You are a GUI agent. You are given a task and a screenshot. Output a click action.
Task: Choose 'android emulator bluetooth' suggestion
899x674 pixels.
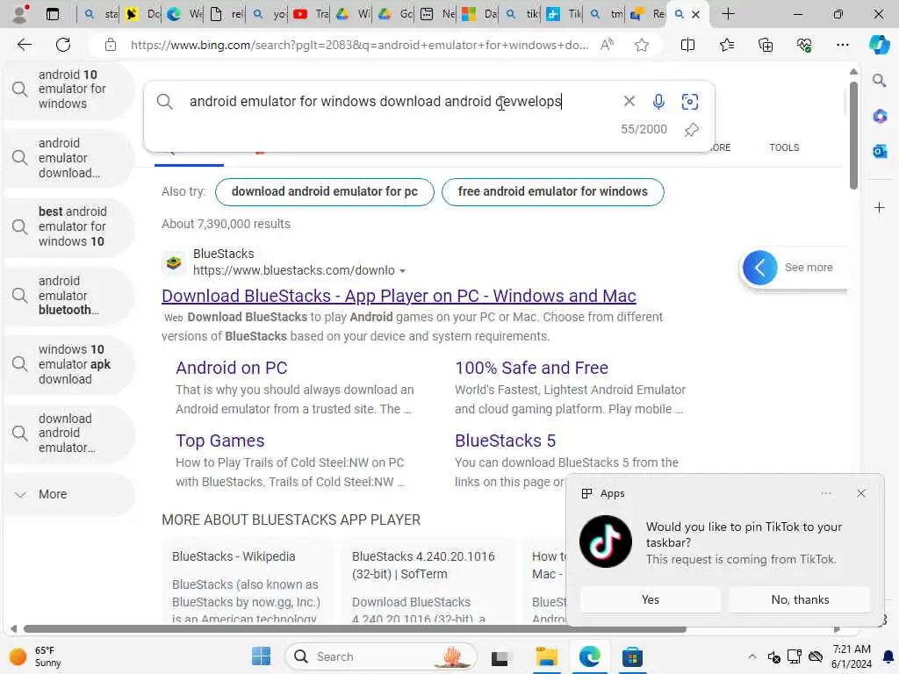coord(68,296)
